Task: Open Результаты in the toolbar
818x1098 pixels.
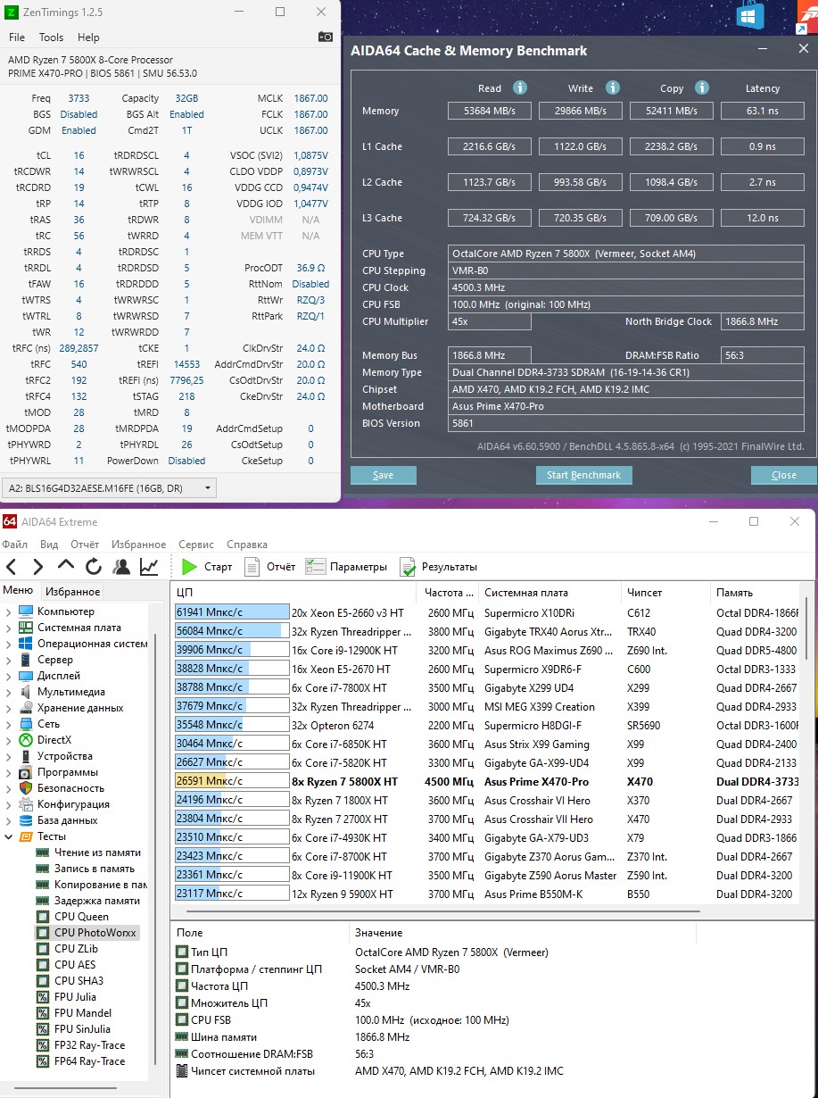Action: pyautogui.click(x=438, y=567)
